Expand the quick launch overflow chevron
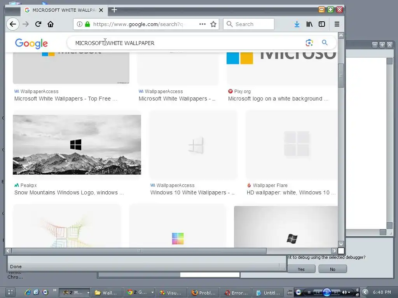398x298 pixels. (54, 290)
